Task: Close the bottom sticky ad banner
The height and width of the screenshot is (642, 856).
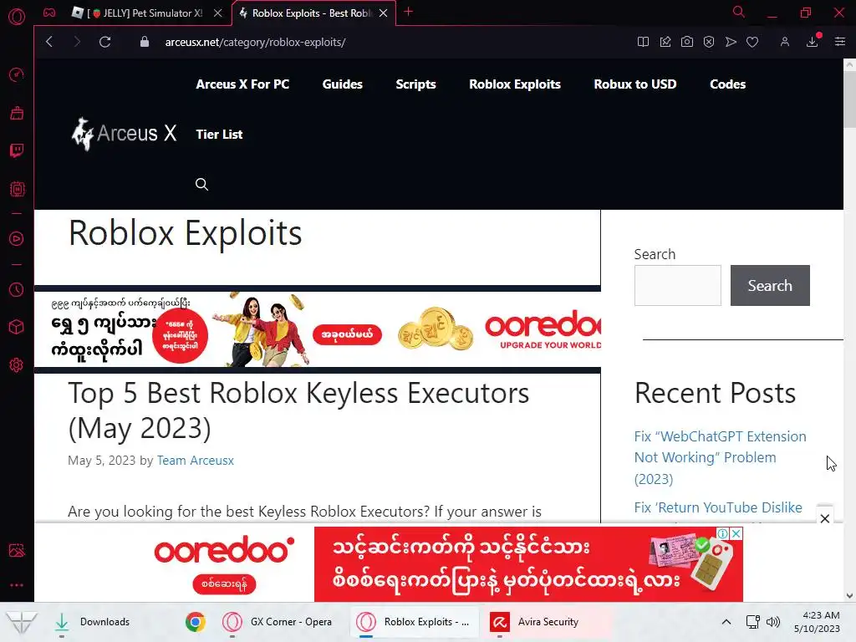Action: click(825, 518)
